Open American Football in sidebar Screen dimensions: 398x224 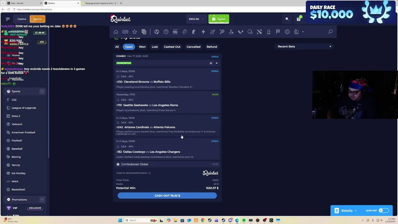[23, 133]
